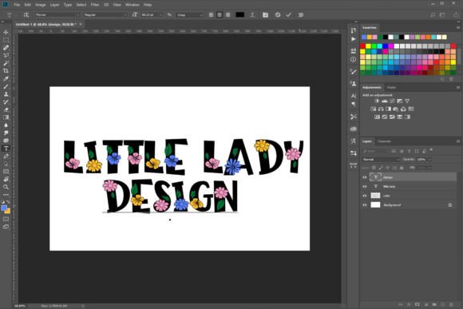This screenshot has width=463, height=309.
Task: Click the document zoom percentage field
Action: 20,306
